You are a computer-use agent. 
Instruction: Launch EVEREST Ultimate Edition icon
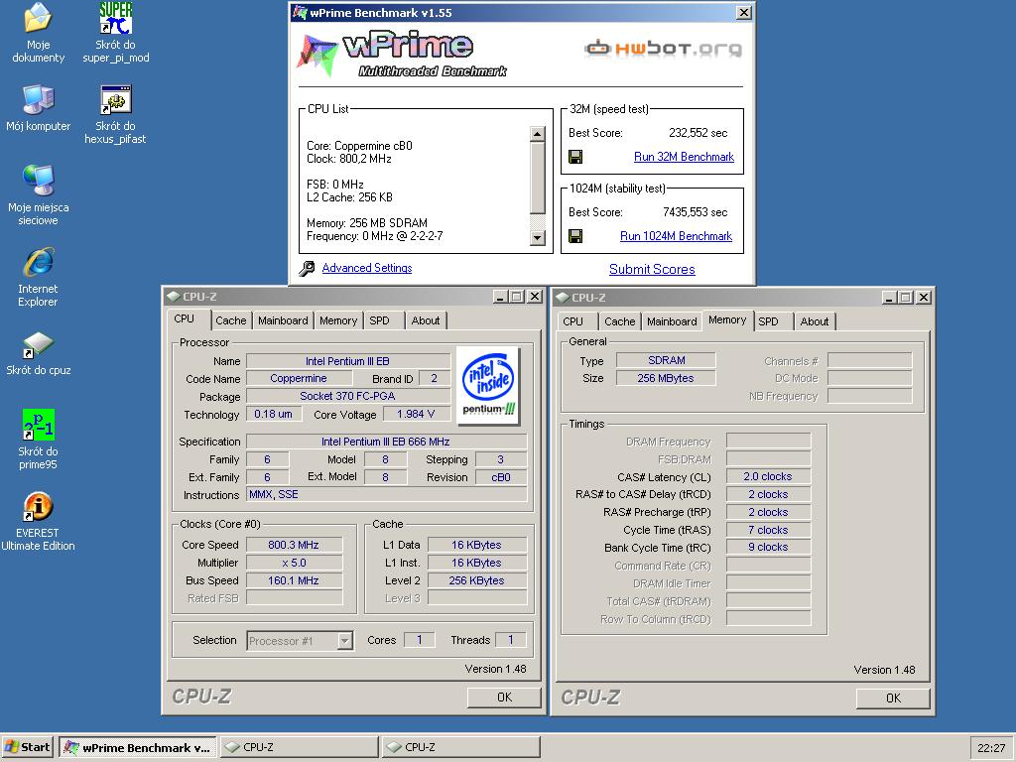click(x=39, y=521)
